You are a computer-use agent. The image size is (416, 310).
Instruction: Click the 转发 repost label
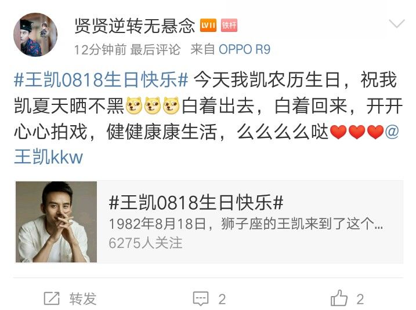[83, 298]
